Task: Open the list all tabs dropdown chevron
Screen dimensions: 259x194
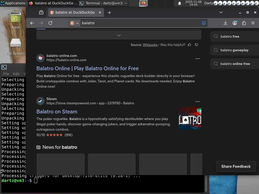Action: pos(221,12)
